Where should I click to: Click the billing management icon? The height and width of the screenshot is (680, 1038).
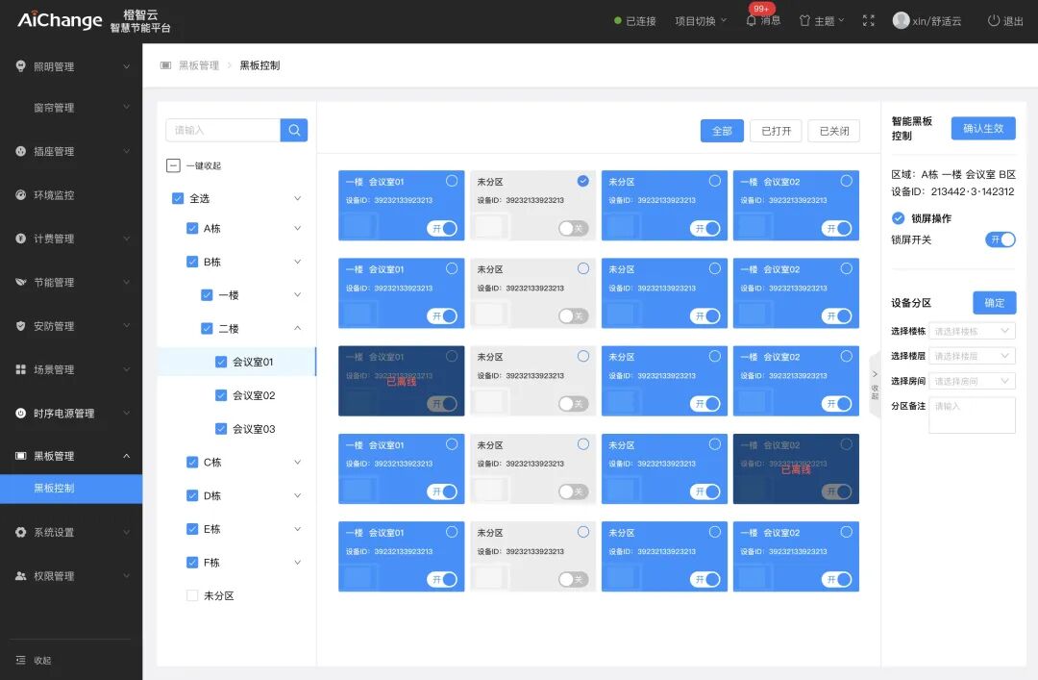click(x=20, y=239)
